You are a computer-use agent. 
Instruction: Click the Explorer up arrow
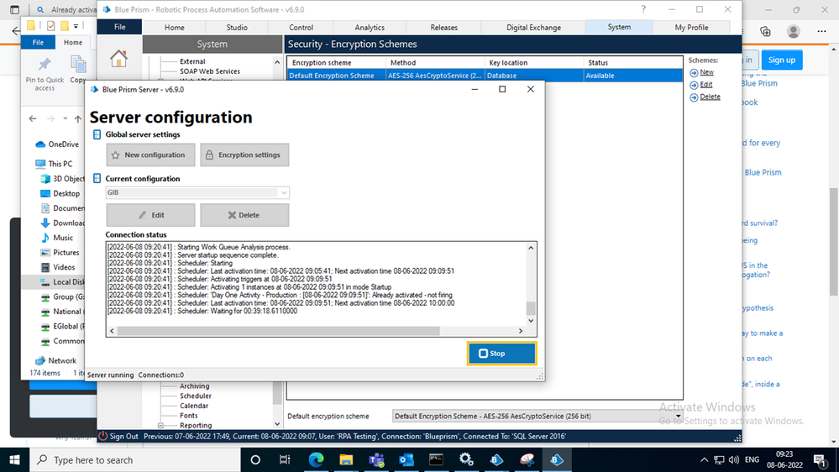coord(78,118)
